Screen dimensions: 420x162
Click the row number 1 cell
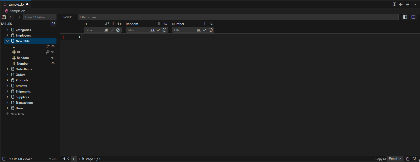pyautogui.click(x=79, y=37)
